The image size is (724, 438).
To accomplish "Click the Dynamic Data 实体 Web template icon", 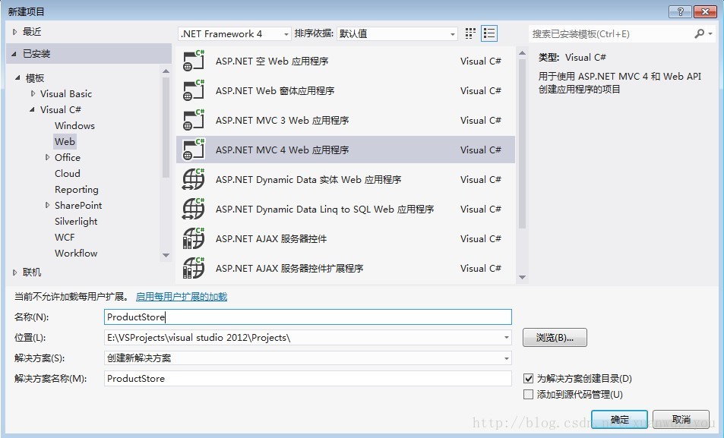I will (194, 179).
